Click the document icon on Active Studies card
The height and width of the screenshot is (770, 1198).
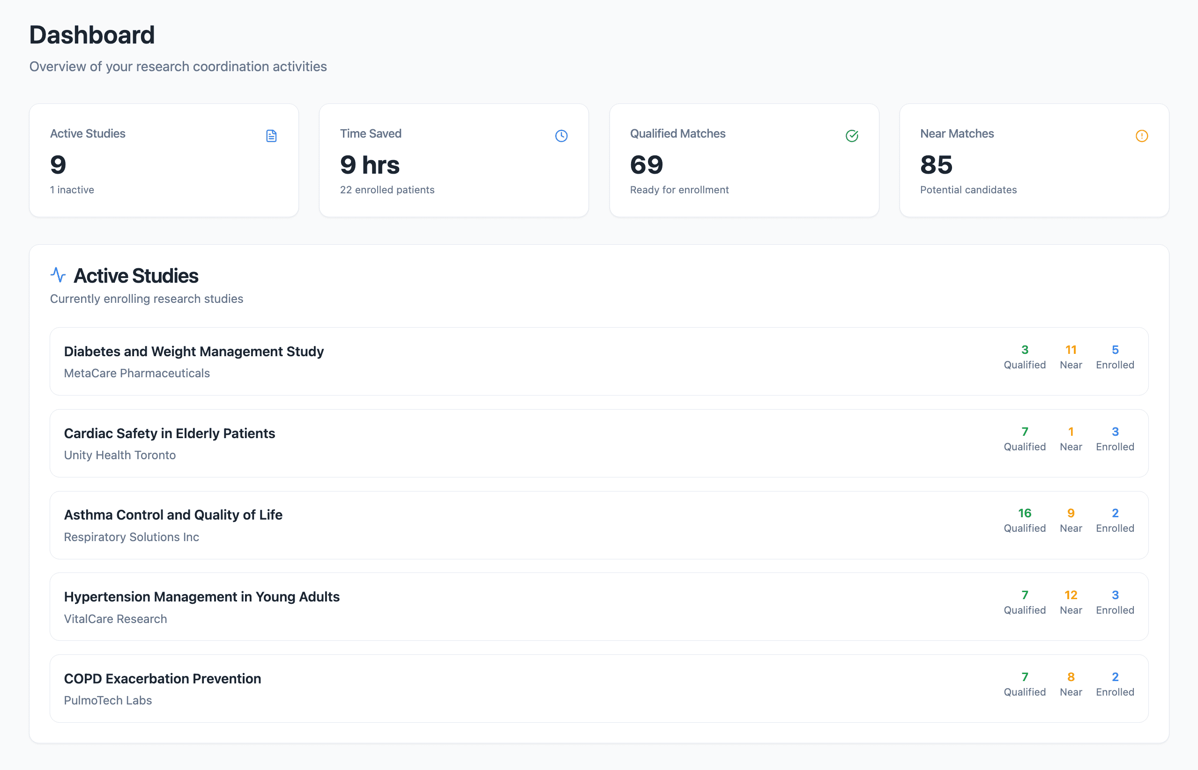[x=272, y=135]
